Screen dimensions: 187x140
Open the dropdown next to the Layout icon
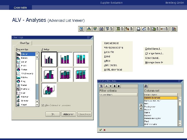coord(167,29)
